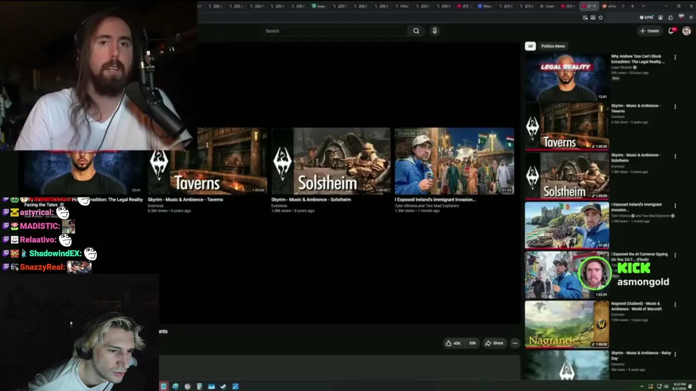This screenshot has width=696, height=391.
Task: Open sidebar title 'Skyrim - Music & Ambience - Solstheim'
Action: [636, 157]
